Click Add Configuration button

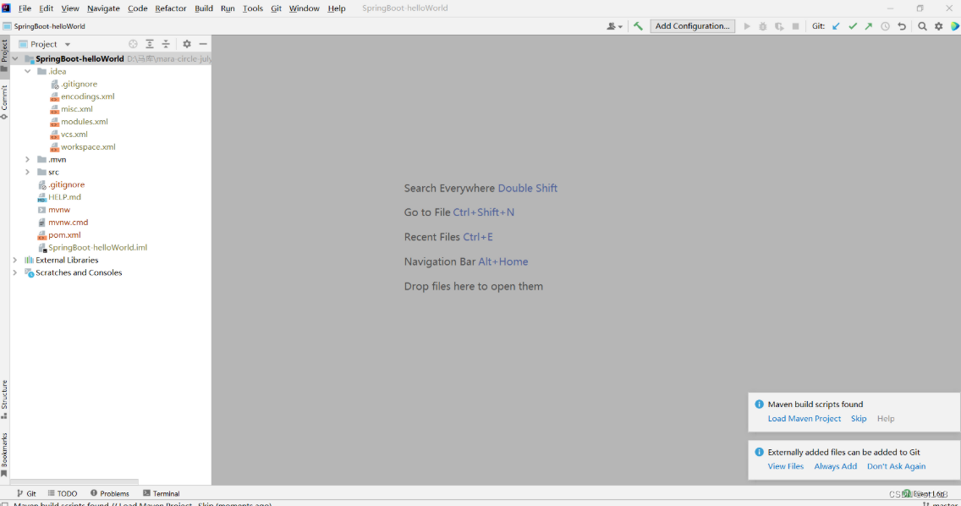pyautogui.click(x=693, y=25)
